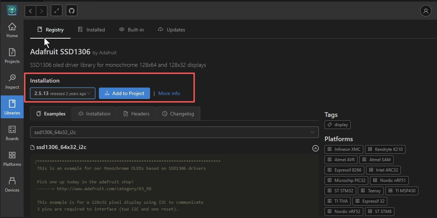This screenshot has width=437, height=218.
Task: Open the More info link
Action: [x=169, y=93]
